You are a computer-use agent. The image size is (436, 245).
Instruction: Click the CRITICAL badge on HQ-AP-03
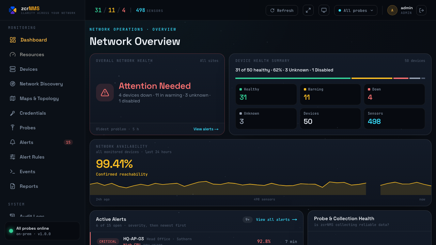click(x=108, y=241)
